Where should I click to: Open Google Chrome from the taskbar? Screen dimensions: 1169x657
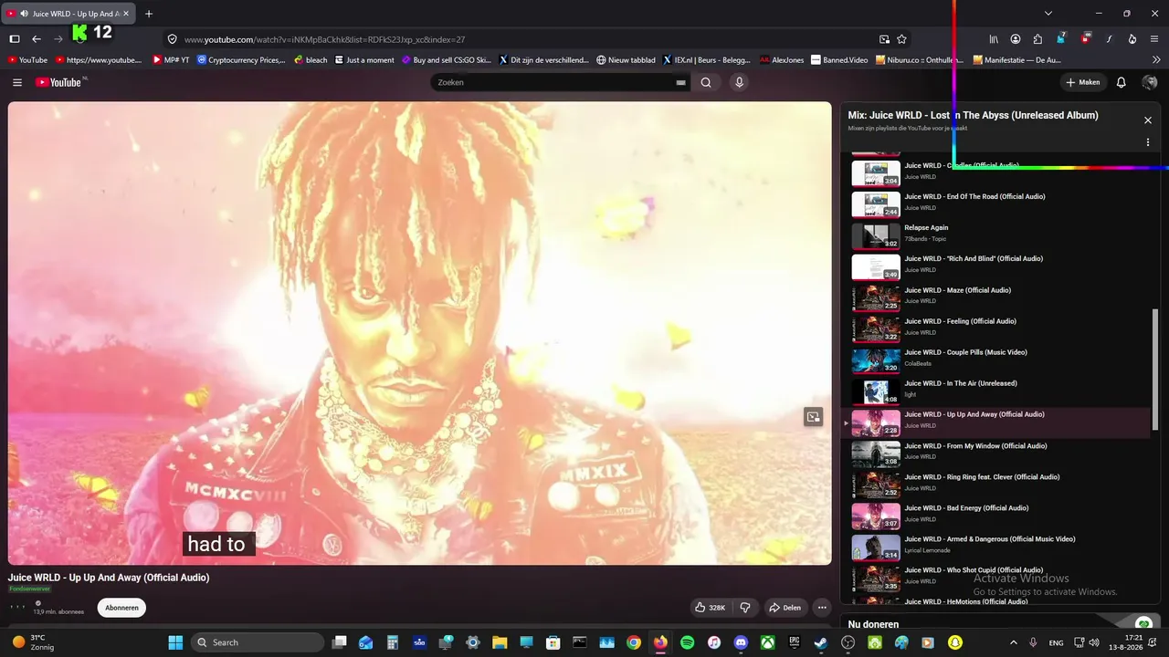click(x=634, y=642)
